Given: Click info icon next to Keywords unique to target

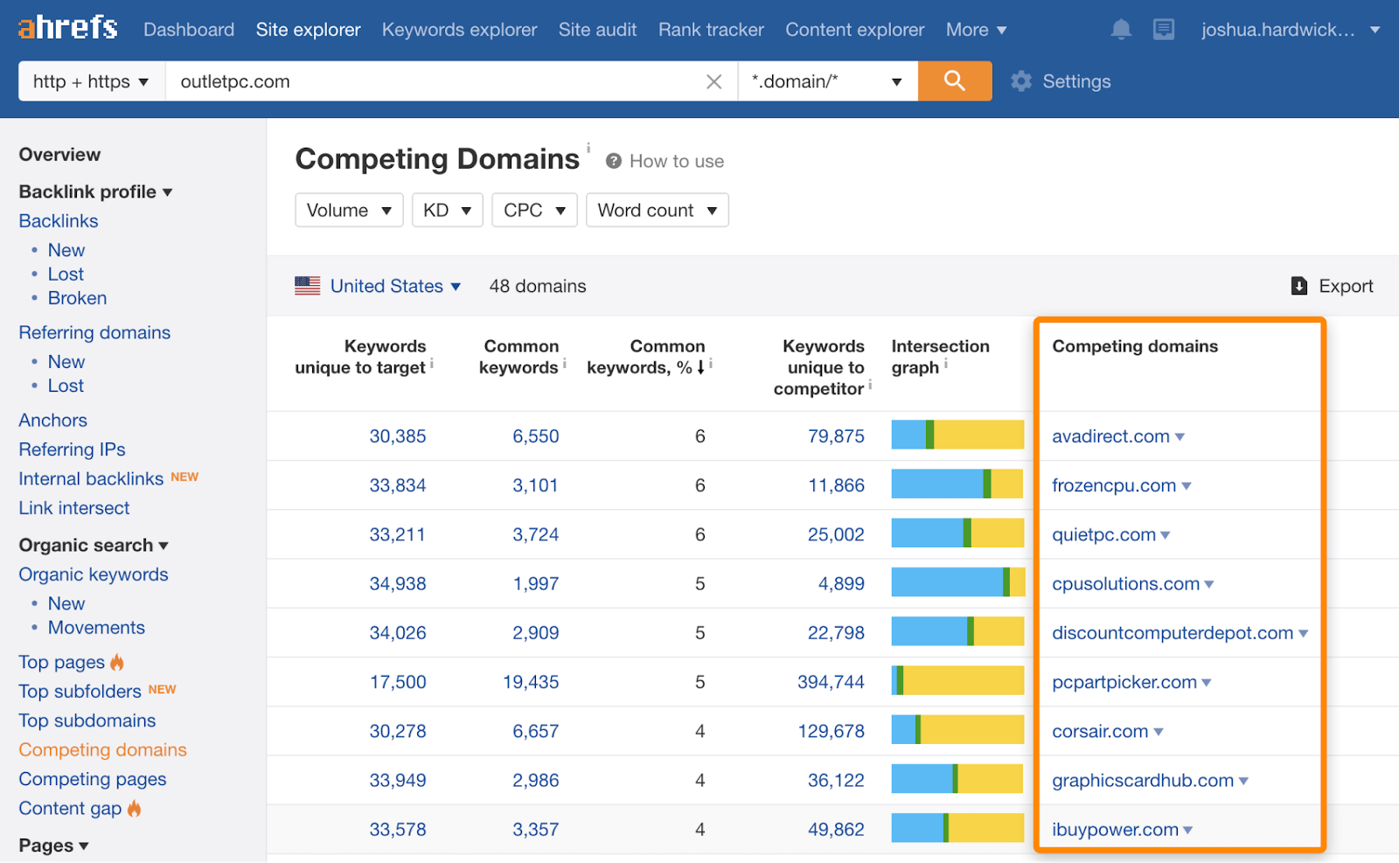Looking at the screenshot, I should pyautogui.click(x=432, y=363).
